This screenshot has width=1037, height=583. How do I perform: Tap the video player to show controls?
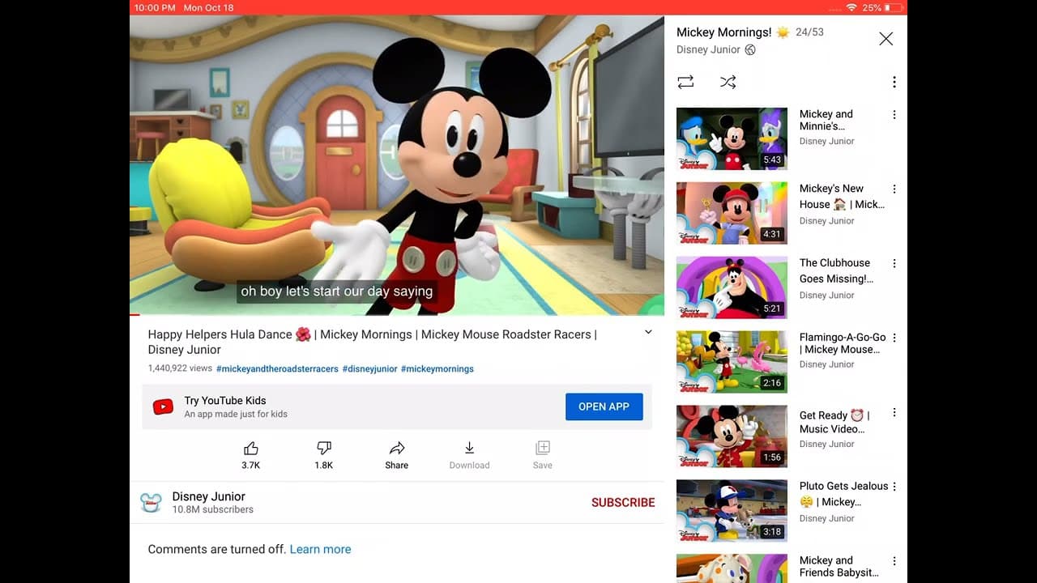(x=397, y=164)
